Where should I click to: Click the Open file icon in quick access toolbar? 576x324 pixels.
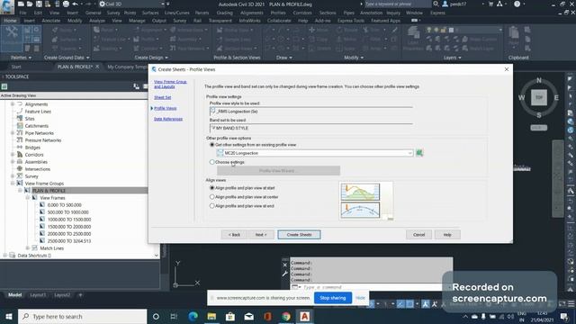tap(30, 4)
